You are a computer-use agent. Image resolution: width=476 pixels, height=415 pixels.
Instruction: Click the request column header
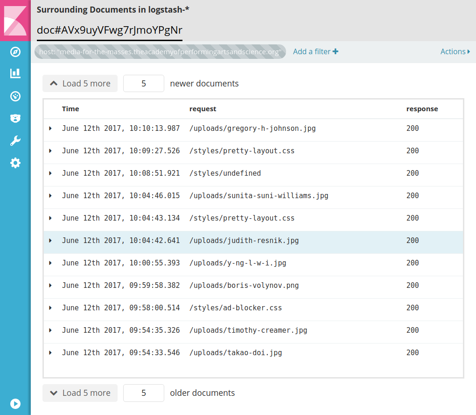tap(203, 108)
